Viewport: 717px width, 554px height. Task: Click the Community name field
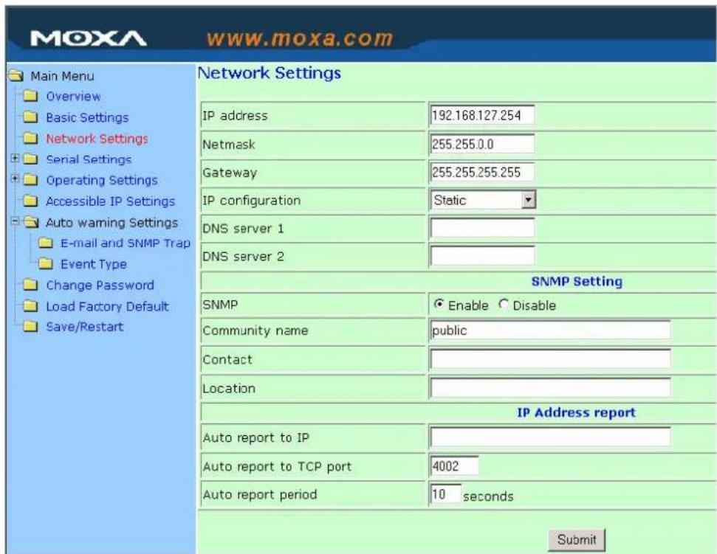pos(550,330)
